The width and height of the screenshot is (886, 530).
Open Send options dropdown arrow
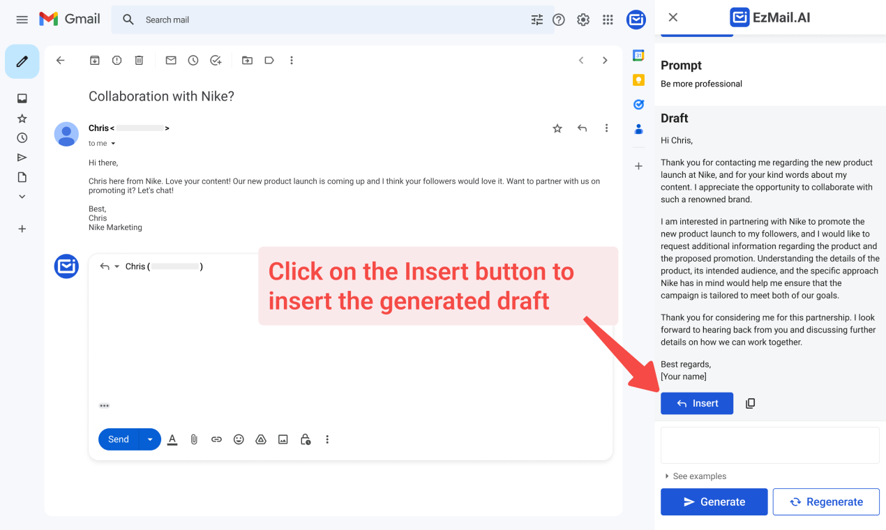click(x=150, y=439)
